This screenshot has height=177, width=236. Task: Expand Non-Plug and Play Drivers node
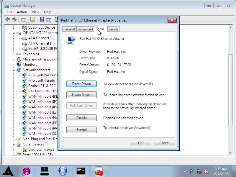14,139
